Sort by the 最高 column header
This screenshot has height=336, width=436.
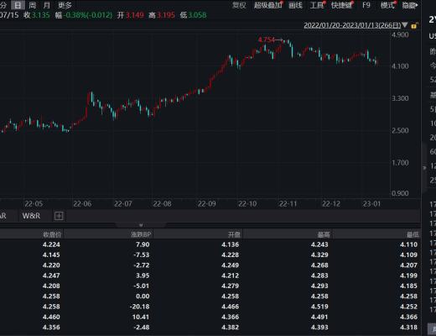[324, 234]
